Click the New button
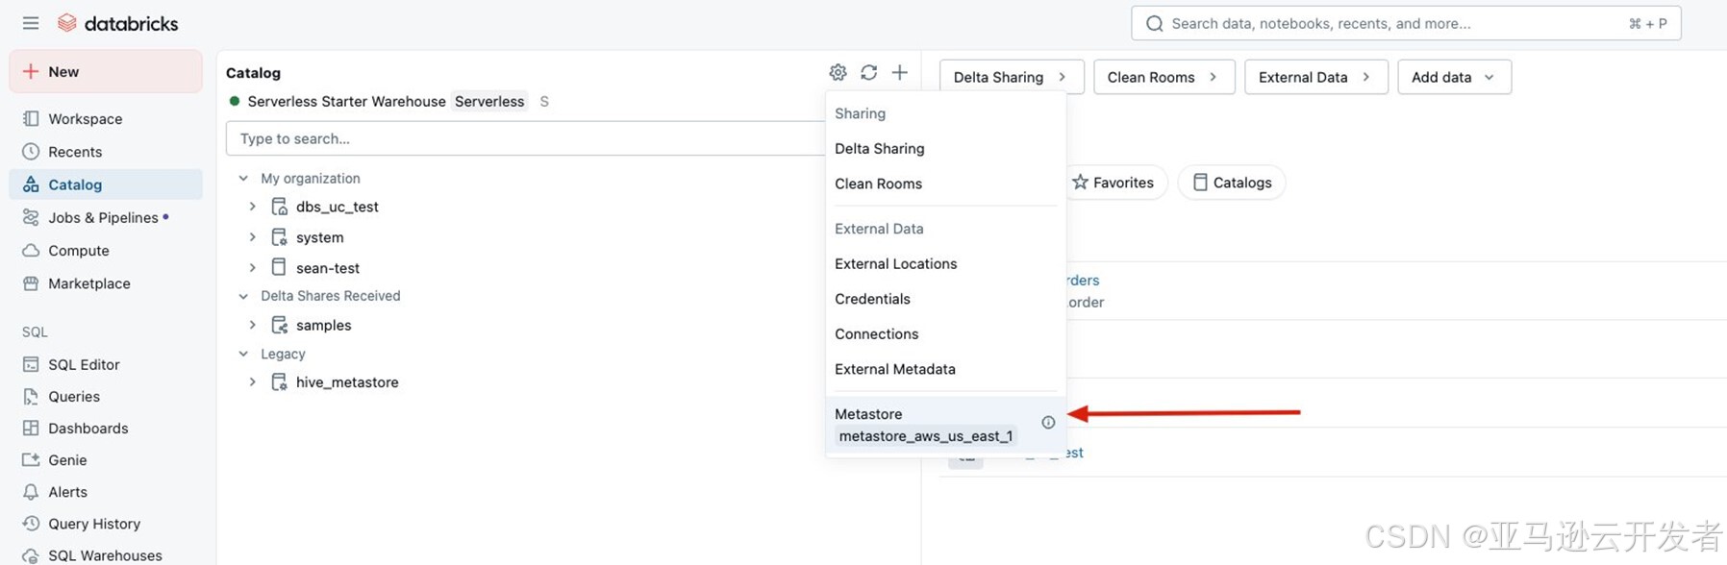 coord(106,71)
